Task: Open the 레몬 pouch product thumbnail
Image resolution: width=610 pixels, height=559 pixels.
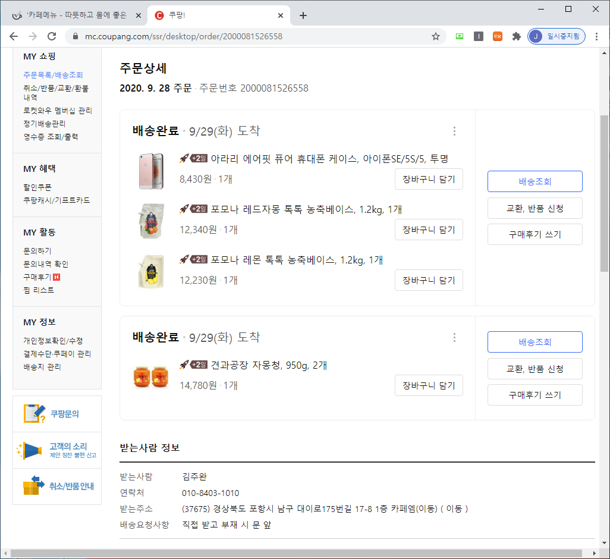Action: point(152,272)
